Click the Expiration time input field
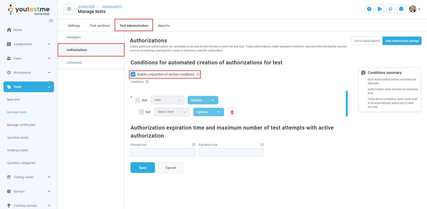The width and height of the screenshot is (427, 209). 231,152
